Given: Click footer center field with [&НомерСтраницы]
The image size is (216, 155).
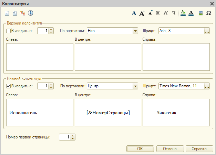Looking at the screenshot, I should click(108, 113).
